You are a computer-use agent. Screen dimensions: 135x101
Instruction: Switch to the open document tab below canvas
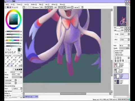click(31, 97)
